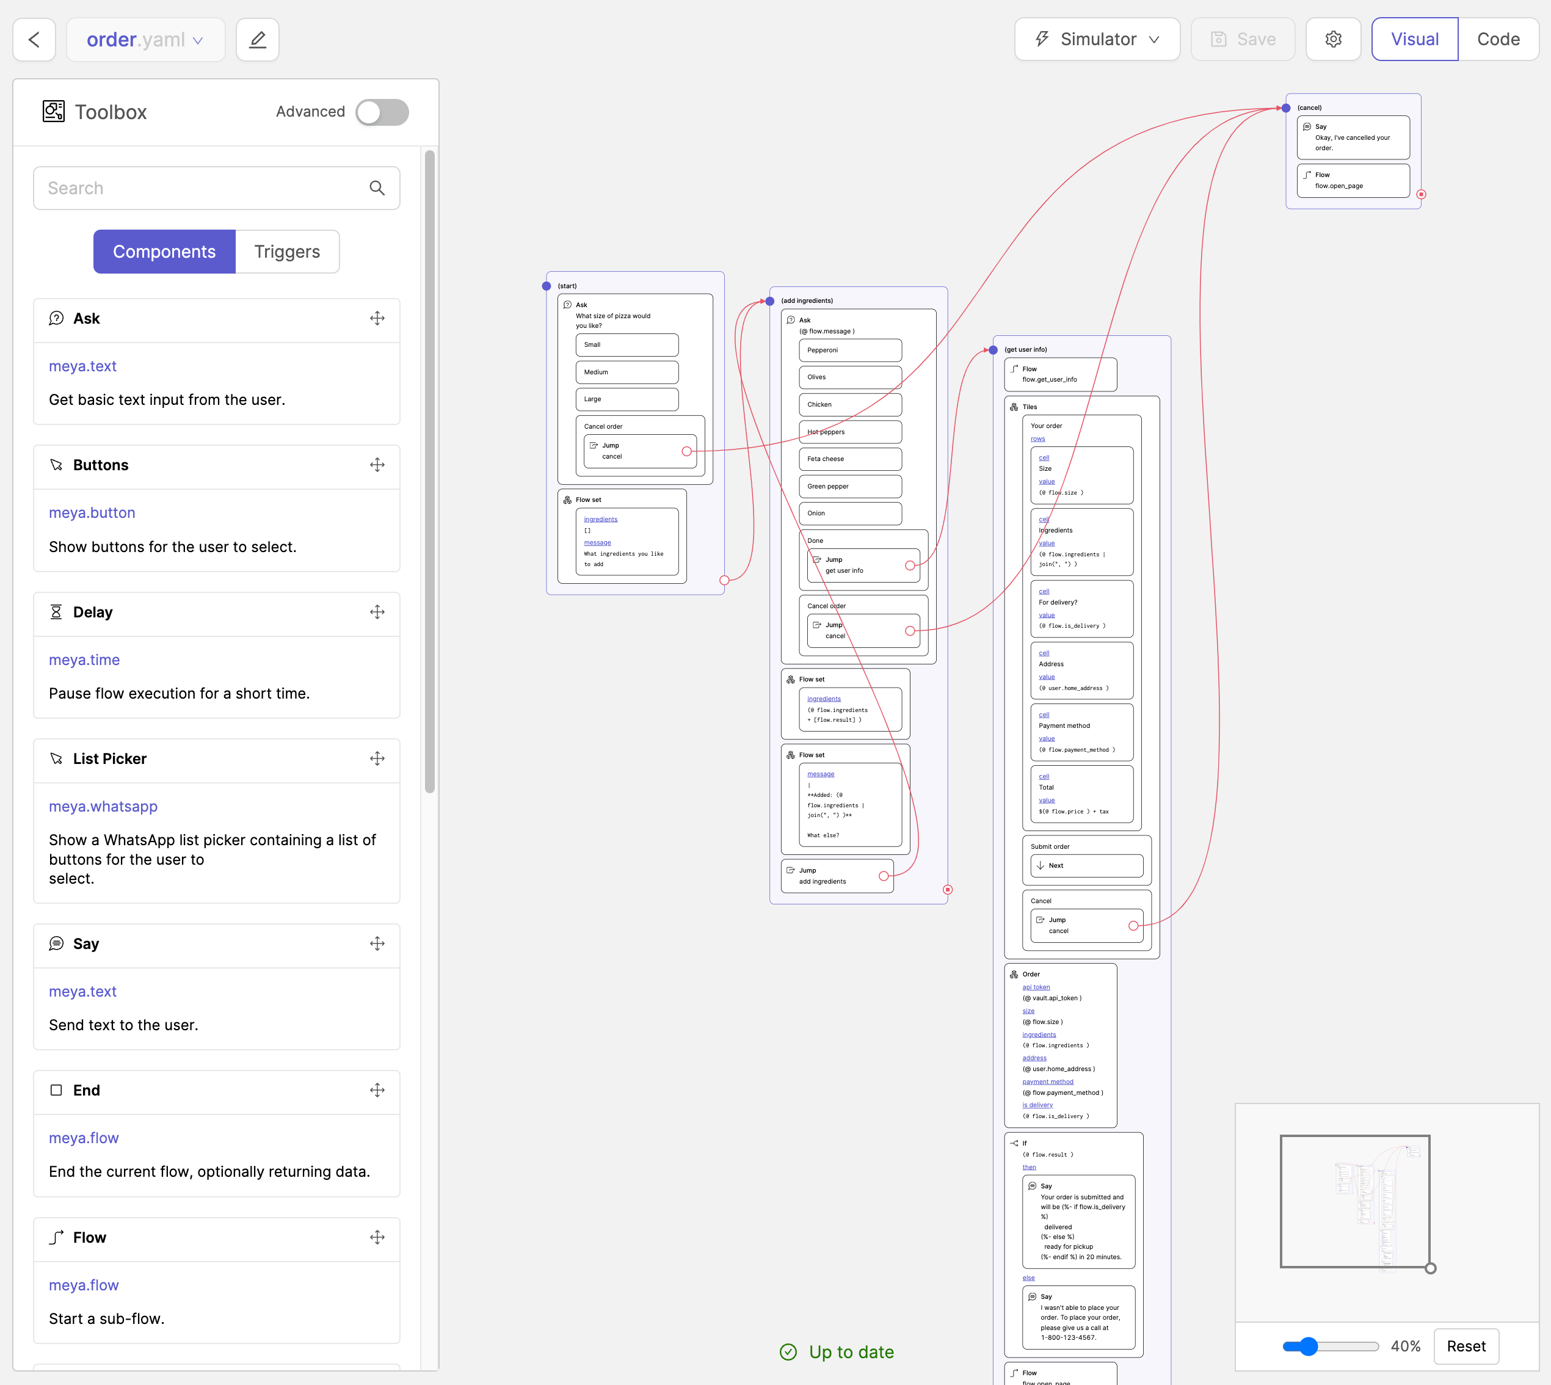
Task: Click the Toolbox panel icon
Action: coord(53,112)
